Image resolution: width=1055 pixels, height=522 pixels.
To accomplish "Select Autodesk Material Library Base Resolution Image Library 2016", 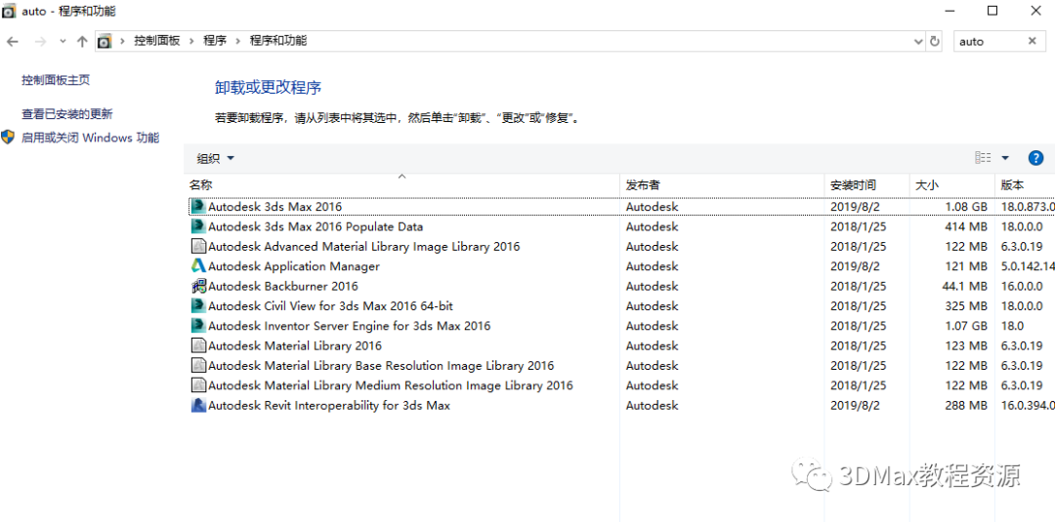I will click(x=381, y=366).
